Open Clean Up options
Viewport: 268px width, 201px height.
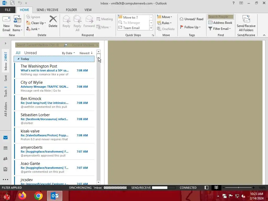(x=36, y=23)
